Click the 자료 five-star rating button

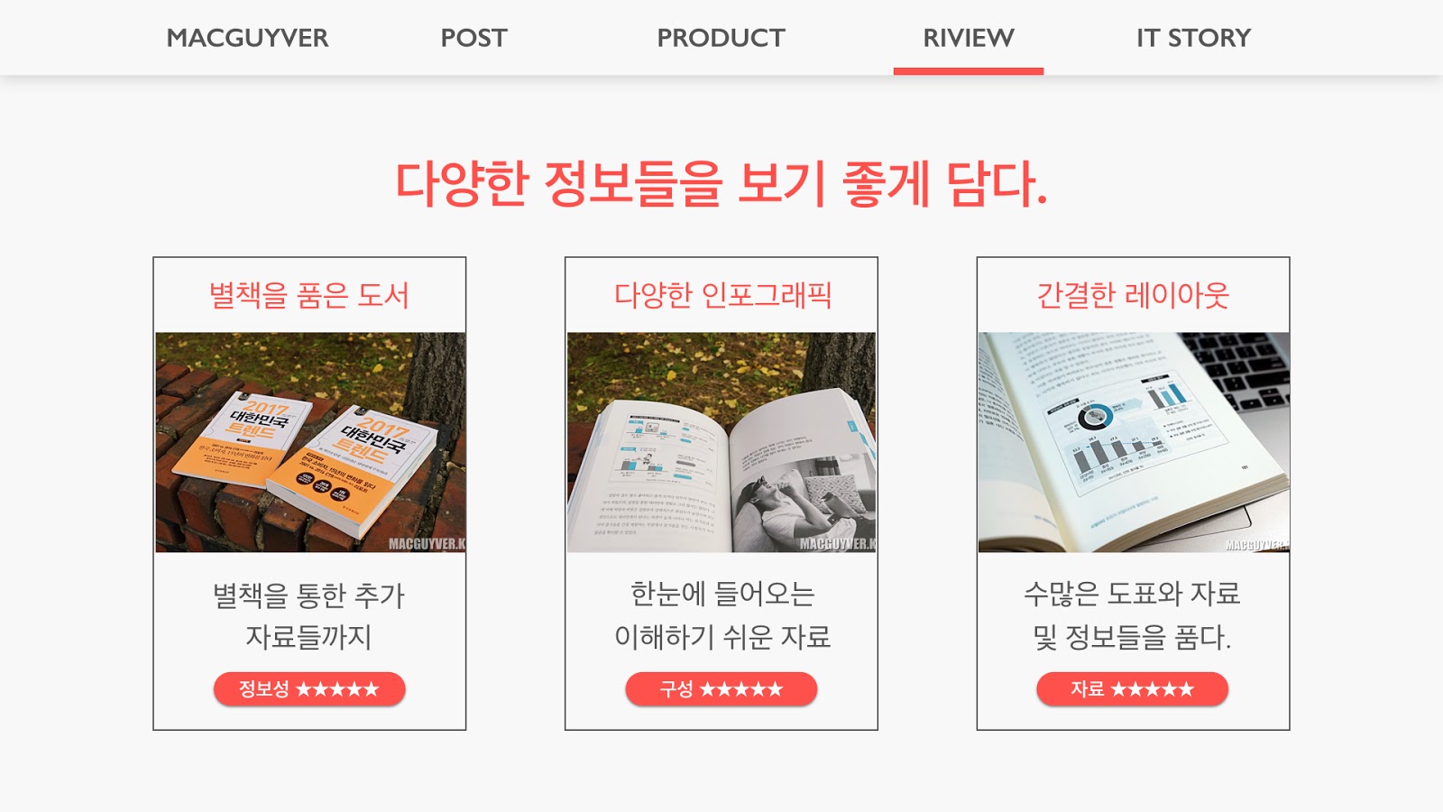click(x=1133, y=689)
